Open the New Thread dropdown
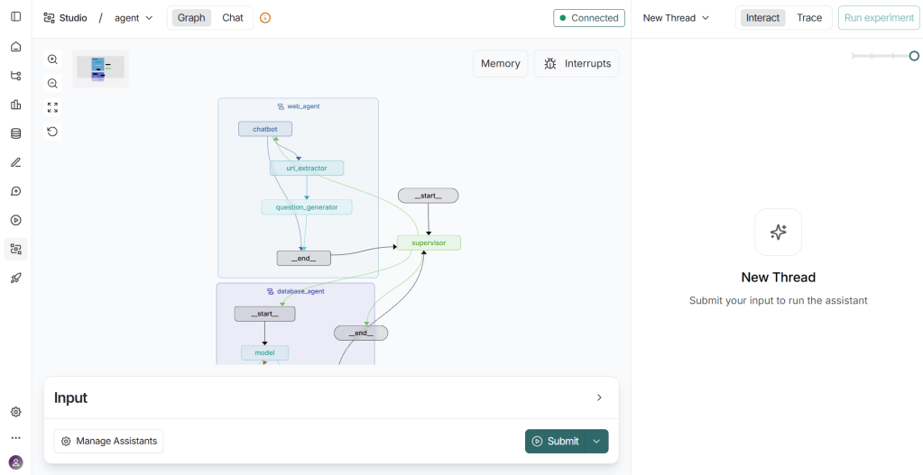Viewport: 923px width, 475px height. coord(676,18)
